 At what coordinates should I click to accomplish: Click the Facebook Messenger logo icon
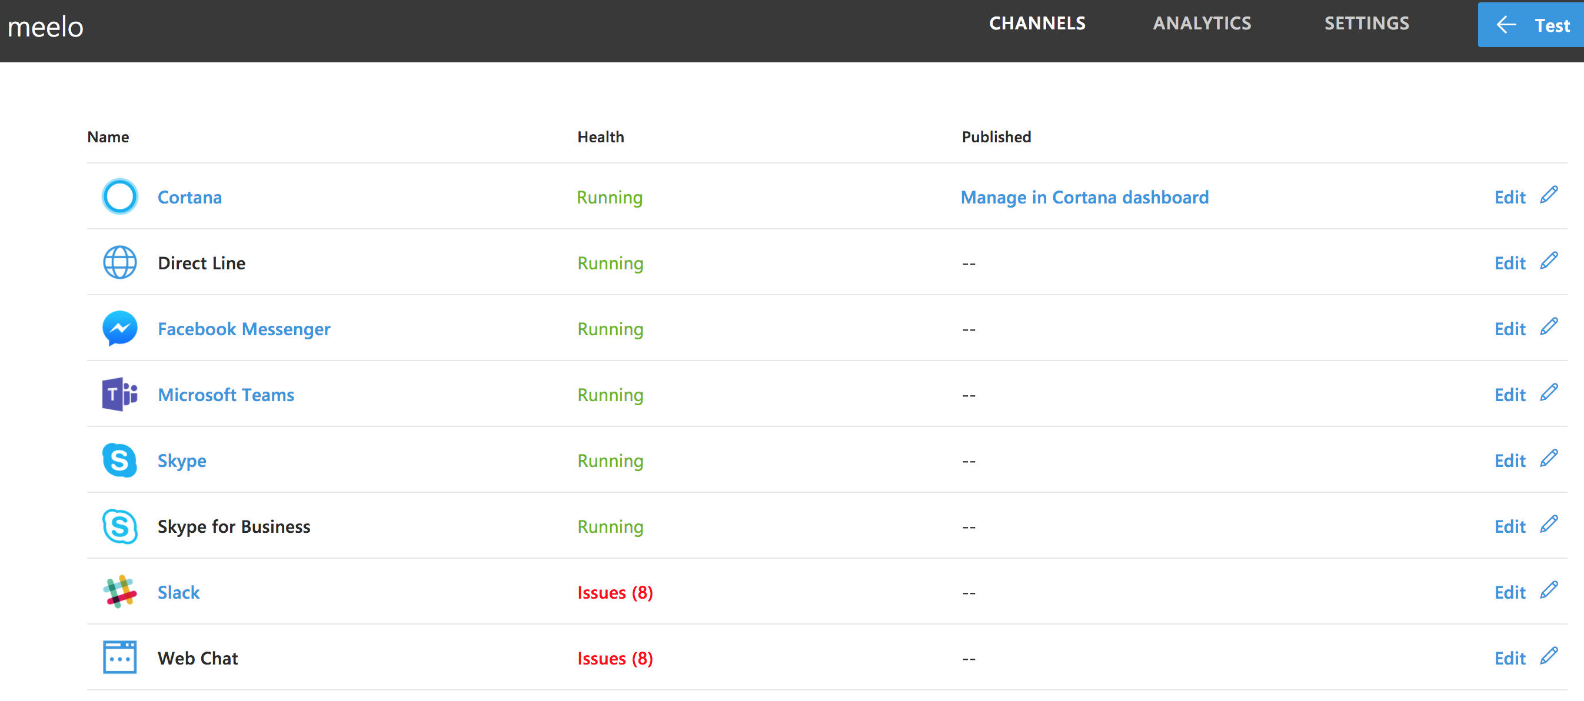point(119,328)
